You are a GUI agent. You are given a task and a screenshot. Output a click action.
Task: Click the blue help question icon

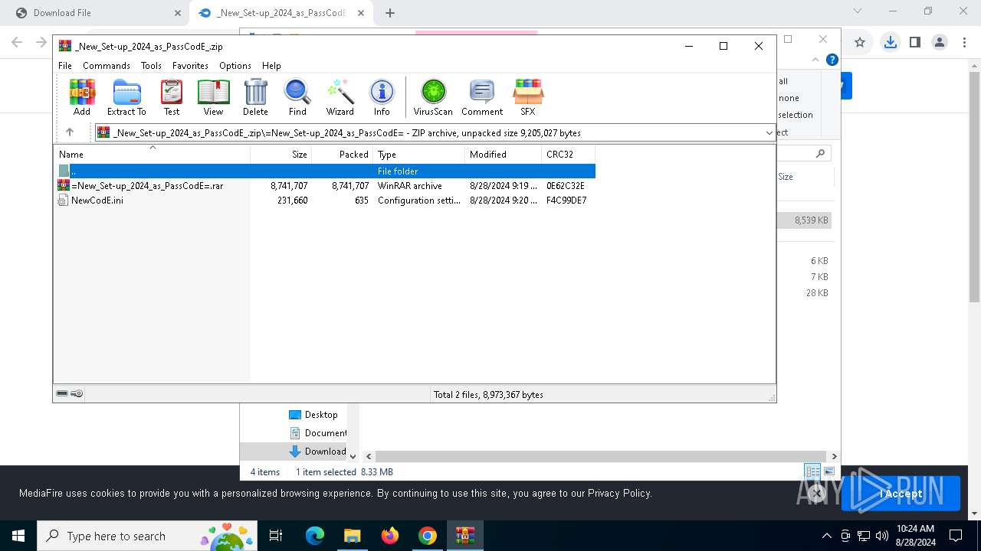point(832,60)
